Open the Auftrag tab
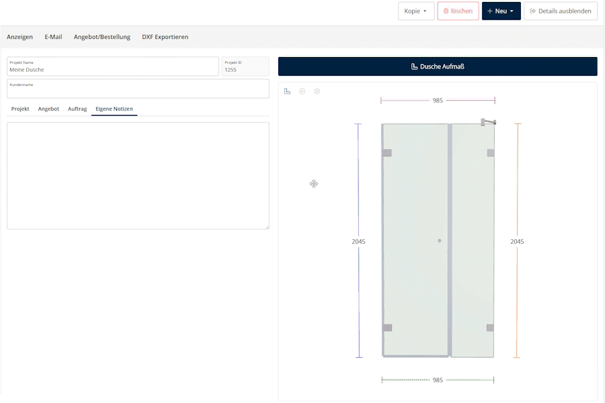Viewport: 605px width, 403px height. (77, 109)
